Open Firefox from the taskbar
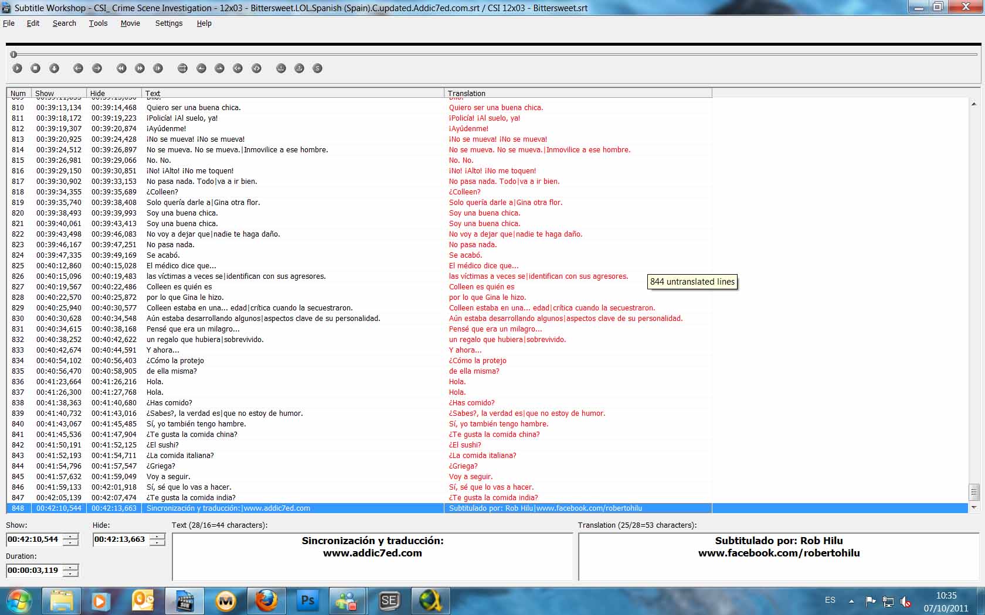Viewport: 985px width, 615px height. [266, 601]
